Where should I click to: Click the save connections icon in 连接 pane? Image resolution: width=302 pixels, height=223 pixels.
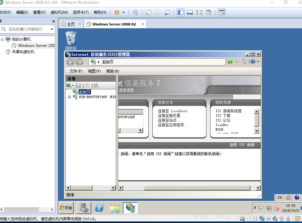point(78,85)
